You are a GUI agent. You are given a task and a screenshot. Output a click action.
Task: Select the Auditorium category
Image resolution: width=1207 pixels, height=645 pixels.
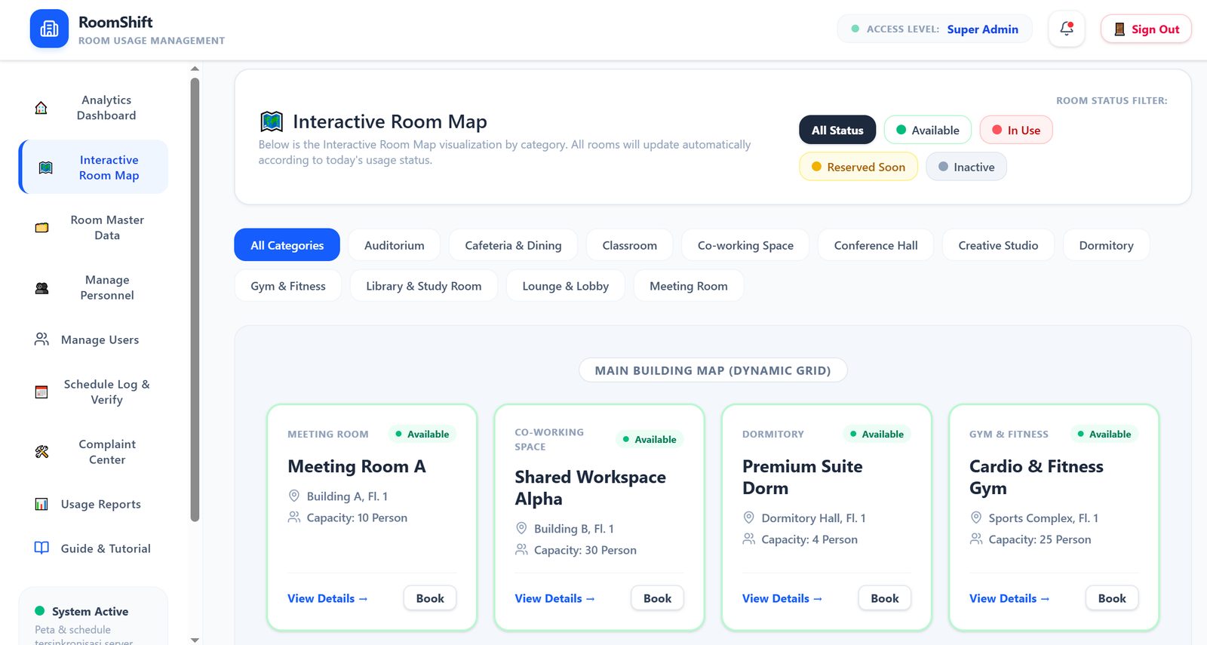[394, 245]
